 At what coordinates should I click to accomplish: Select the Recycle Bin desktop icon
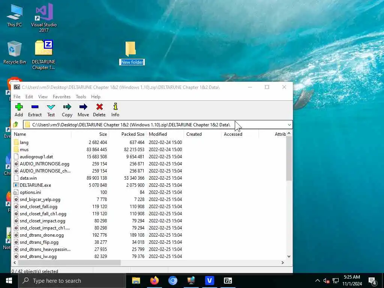pyautogui.click(x=15, y=52)
